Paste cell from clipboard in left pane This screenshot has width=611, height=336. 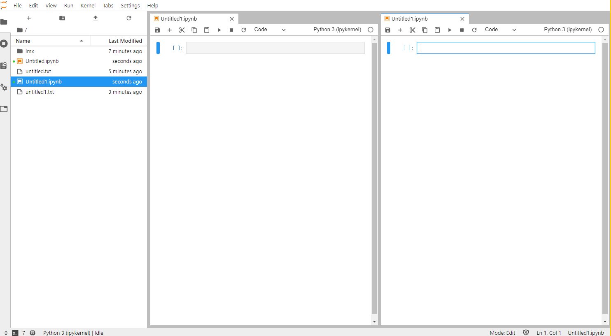tap(207, 30)
